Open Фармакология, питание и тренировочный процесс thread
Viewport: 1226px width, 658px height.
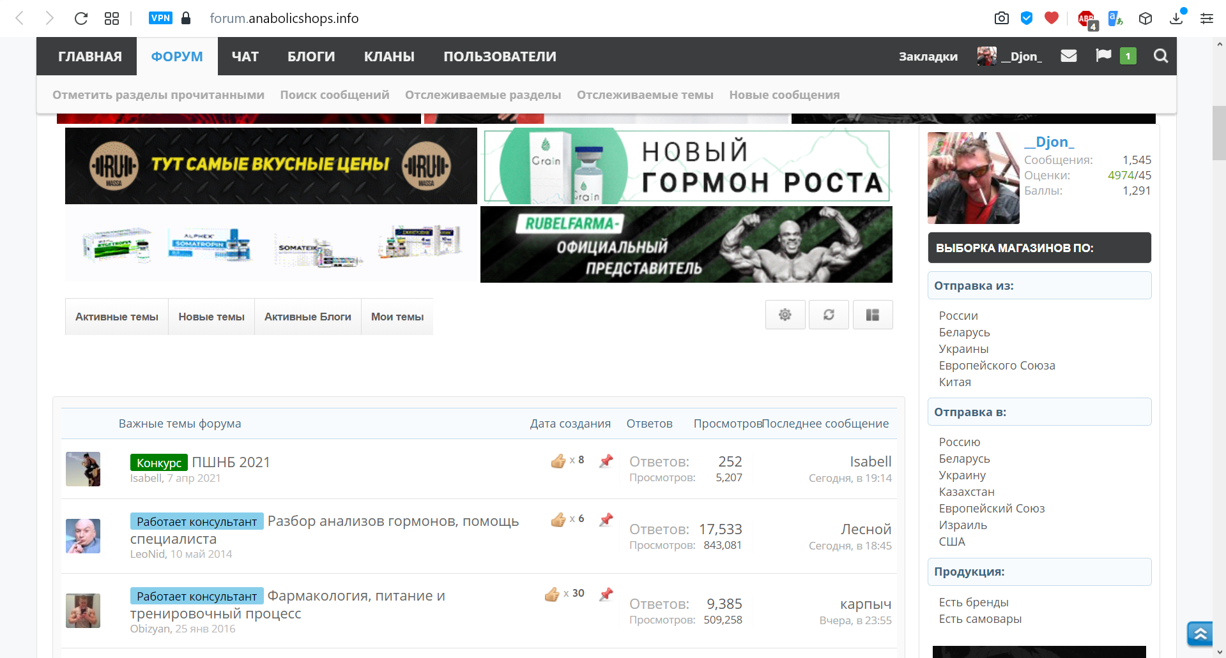pos(287,604)
